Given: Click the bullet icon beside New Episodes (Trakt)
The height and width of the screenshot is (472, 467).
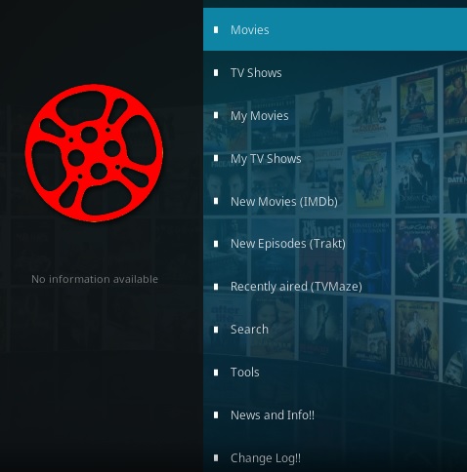Looking at the screenshot, I should coord(216,244).
